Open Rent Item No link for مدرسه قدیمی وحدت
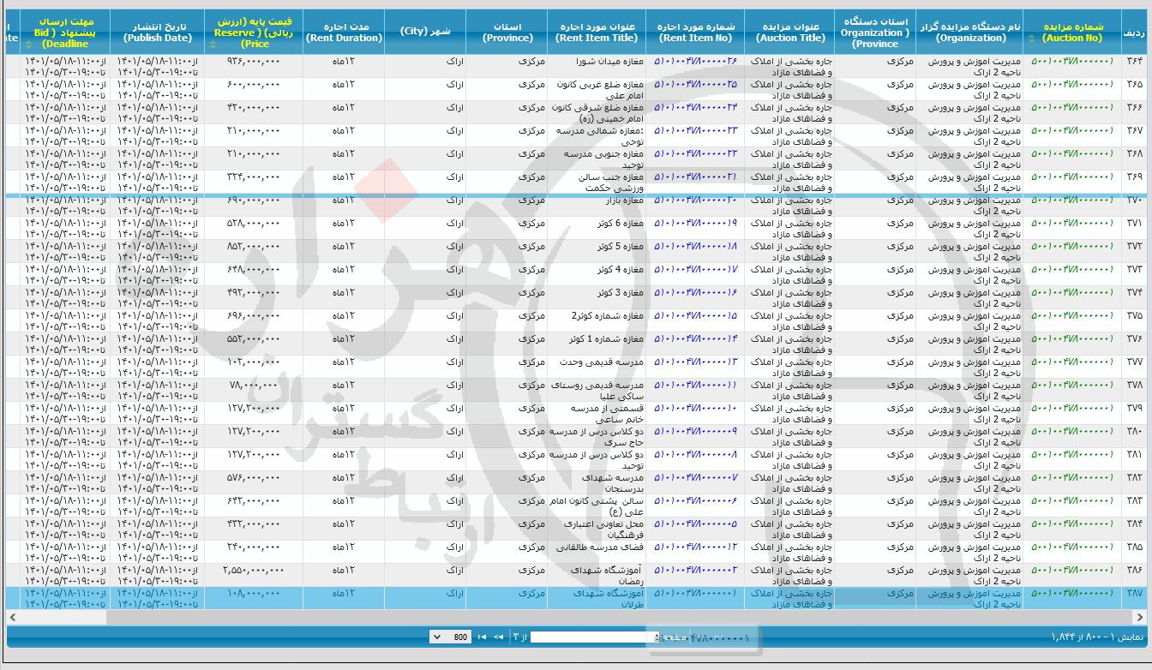This screenshot has width=1152, height=670. (695, 362)
